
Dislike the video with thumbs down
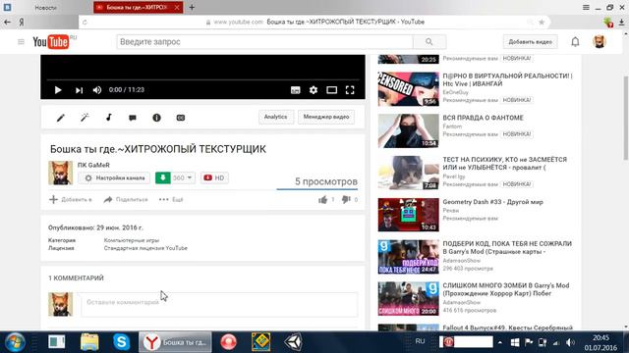(346, 199)
